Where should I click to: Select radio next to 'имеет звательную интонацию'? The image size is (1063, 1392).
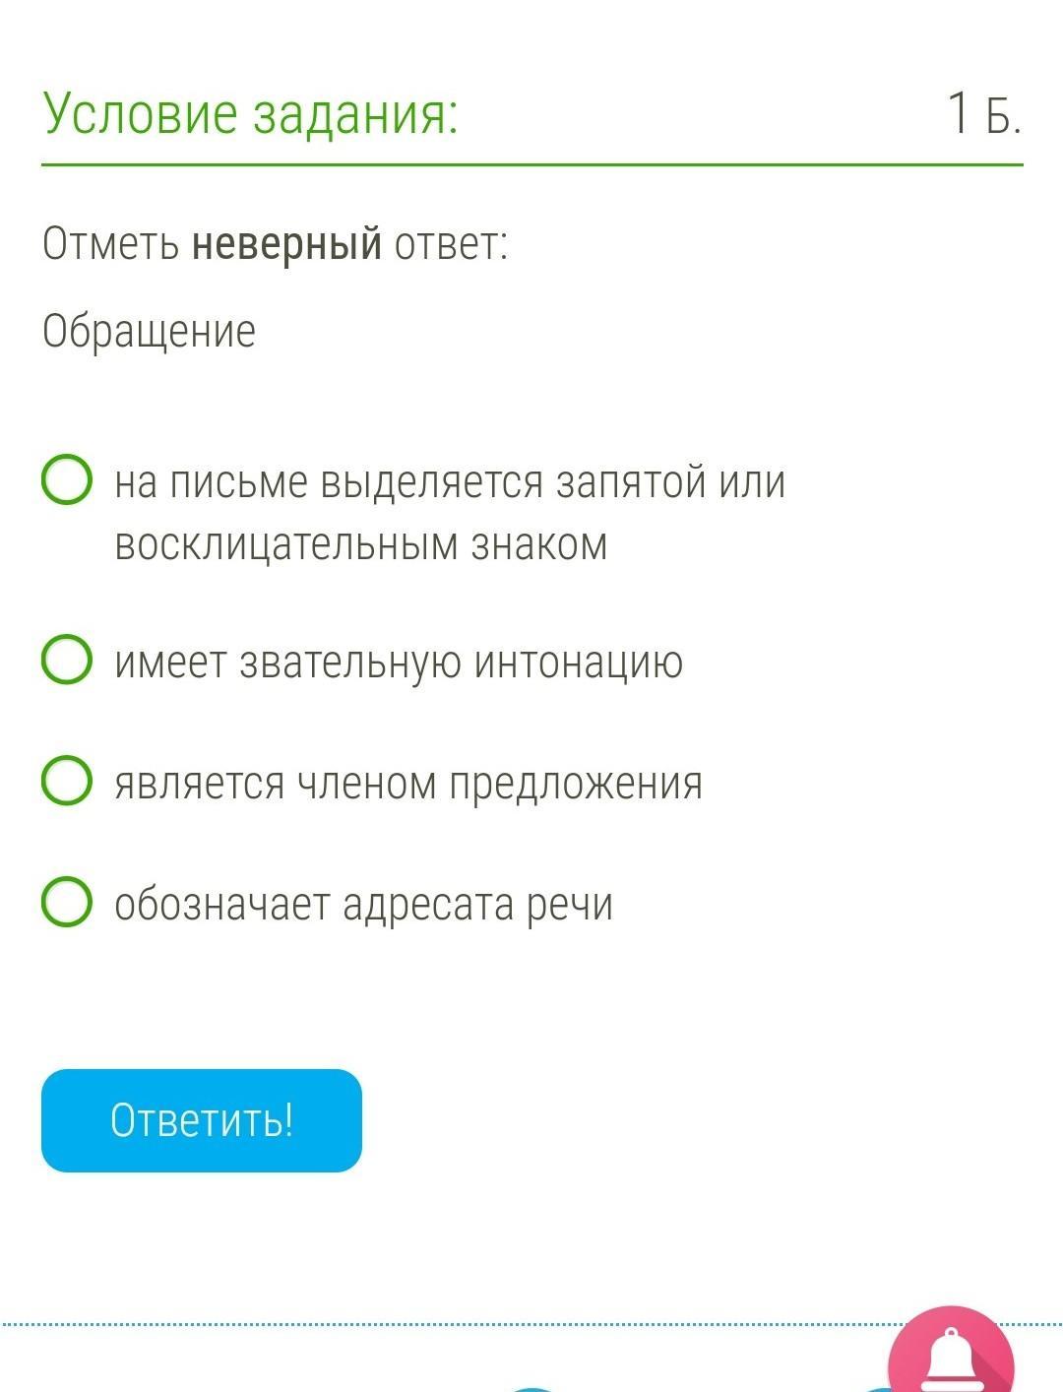pyautogui.click(x=67, y=660)
